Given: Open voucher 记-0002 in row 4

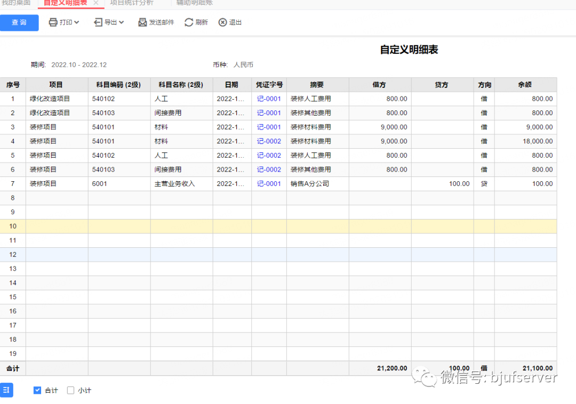Looking at the screenshot, I should point(269,141).
